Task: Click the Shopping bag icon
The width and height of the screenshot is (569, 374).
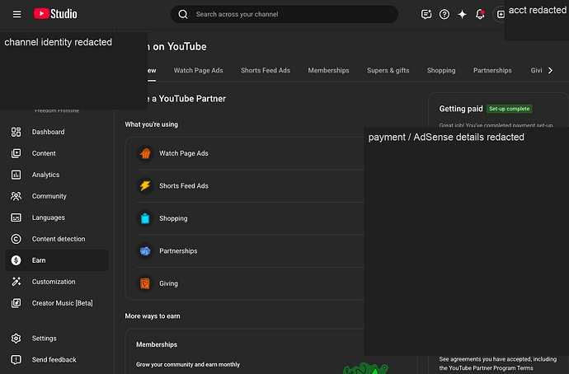Action: click(145, 218)
